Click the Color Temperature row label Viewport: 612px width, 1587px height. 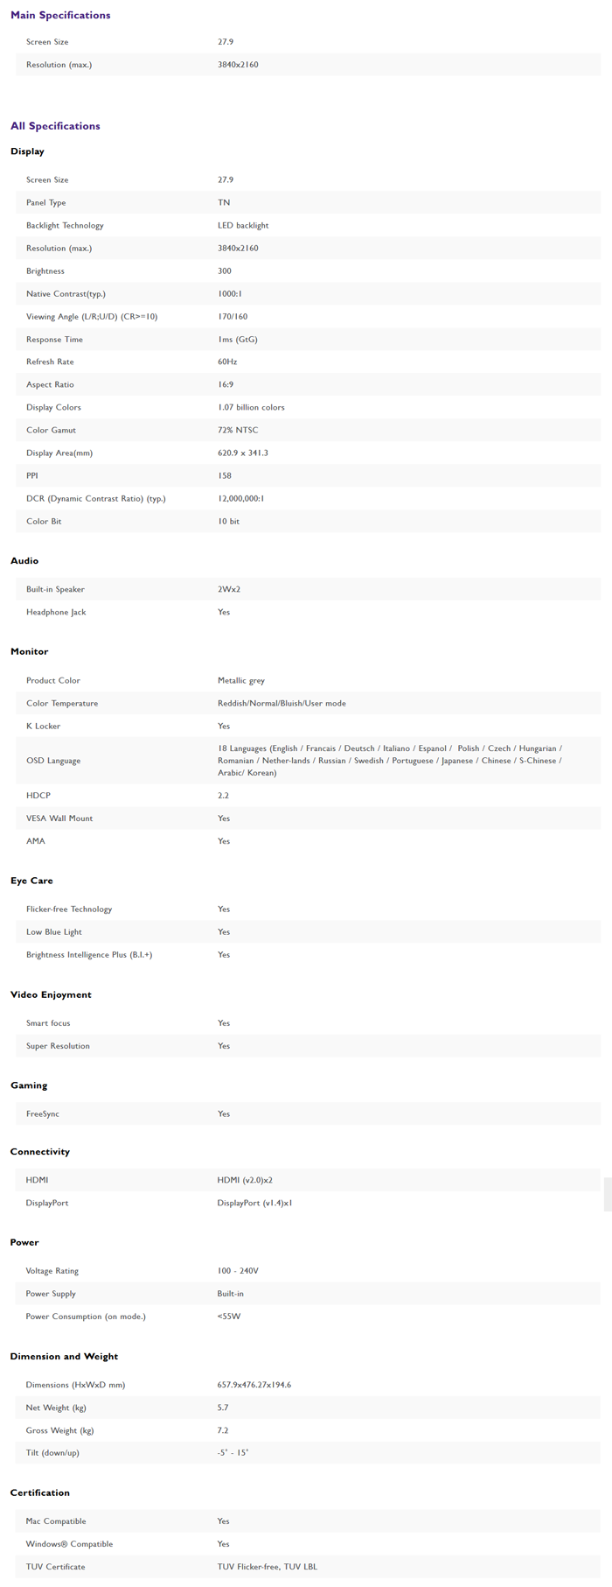62,703
